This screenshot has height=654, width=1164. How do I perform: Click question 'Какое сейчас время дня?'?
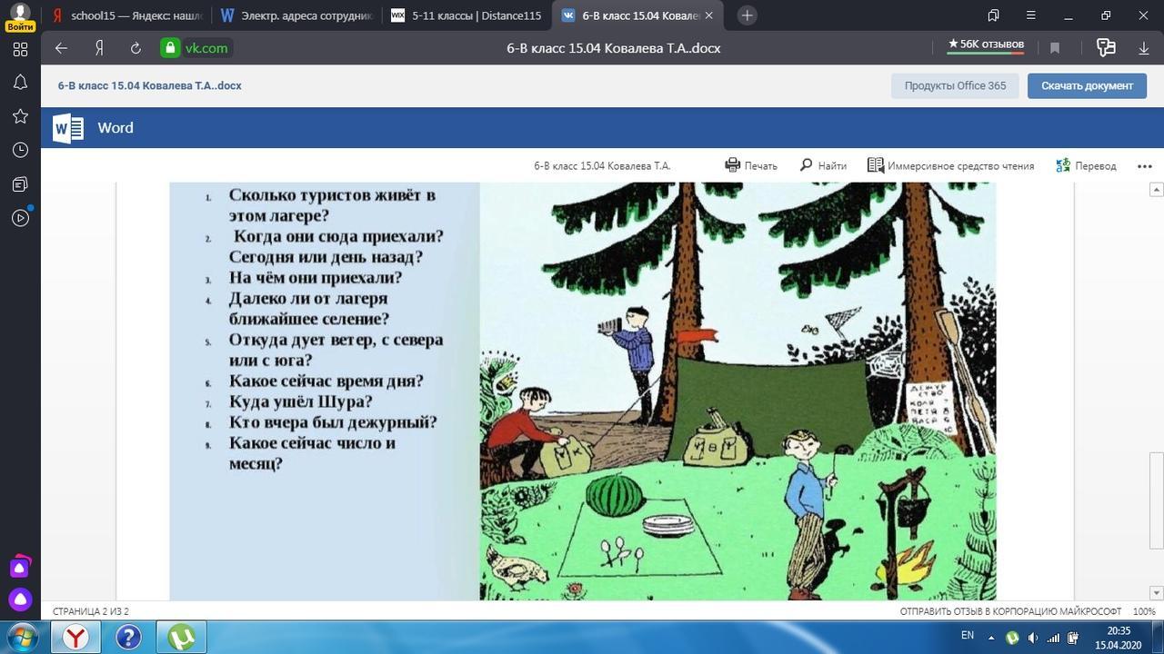[x=326, y=381]
